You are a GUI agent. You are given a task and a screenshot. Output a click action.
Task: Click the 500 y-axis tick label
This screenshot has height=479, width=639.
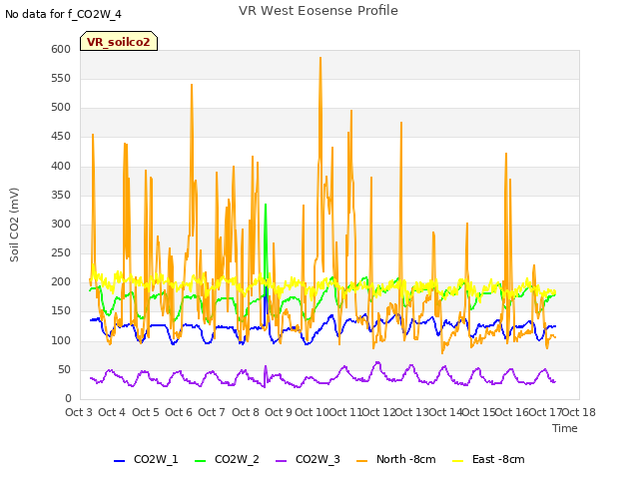point(61,108)
